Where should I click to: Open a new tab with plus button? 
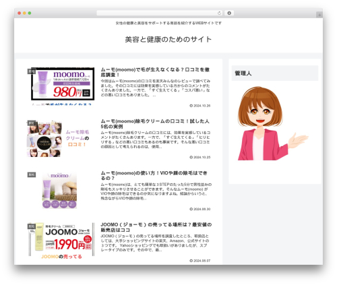pyautogui.click(x=319, y=15)
